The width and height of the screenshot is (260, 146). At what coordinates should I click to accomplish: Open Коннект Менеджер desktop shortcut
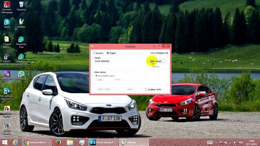pyautogui.click(x=7, y=7)
